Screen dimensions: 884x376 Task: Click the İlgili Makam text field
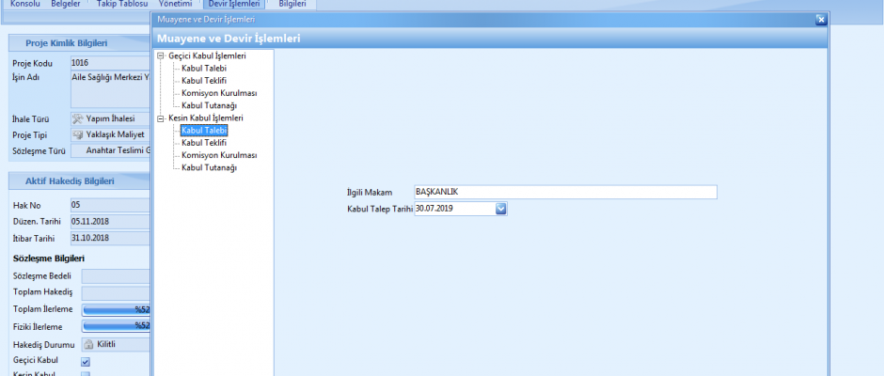[564, 192]
